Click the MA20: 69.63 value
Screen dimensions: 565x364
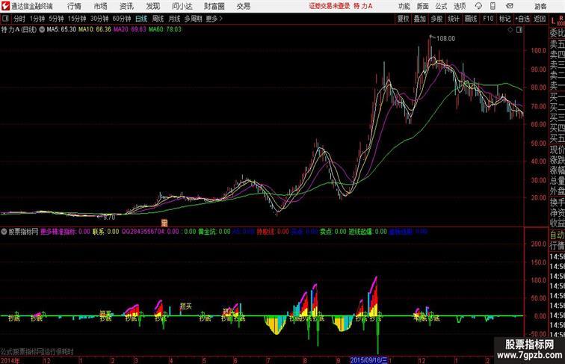[130, 30]
